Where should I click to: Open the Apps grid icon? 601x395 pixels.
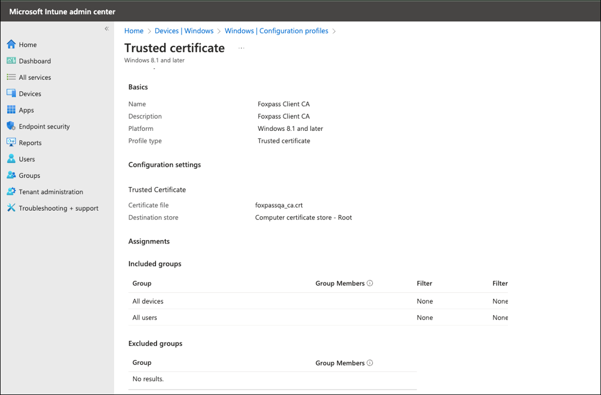click(11, 110)
